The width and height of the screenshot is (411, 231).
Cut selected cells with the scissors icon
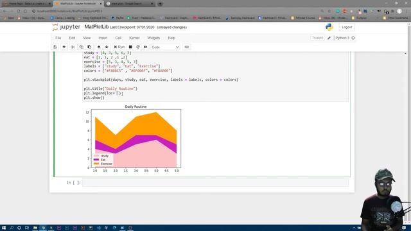73,47
